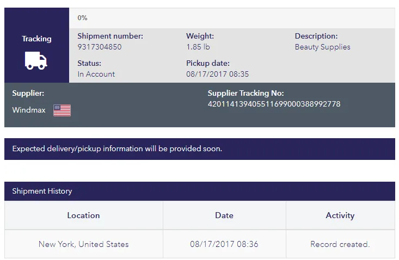The height and width of the screenshot is (260, 399).
Task: Select the Tracking panel label
Action: click(x=36, y=39)
